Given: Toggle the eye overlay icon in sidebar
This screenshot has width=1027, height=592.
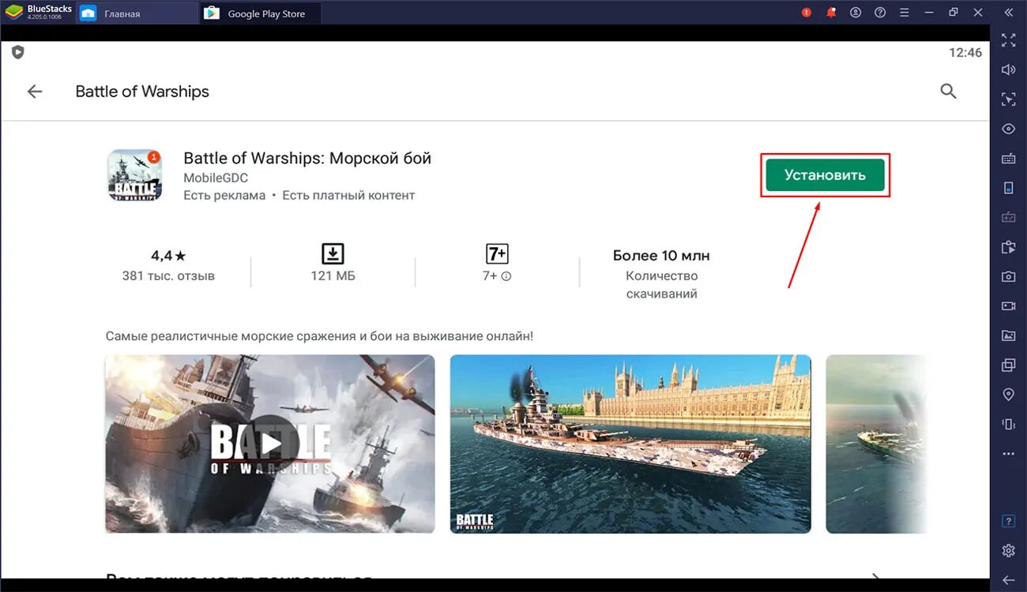Looking at the screenshot, I should click(1008, 129).
